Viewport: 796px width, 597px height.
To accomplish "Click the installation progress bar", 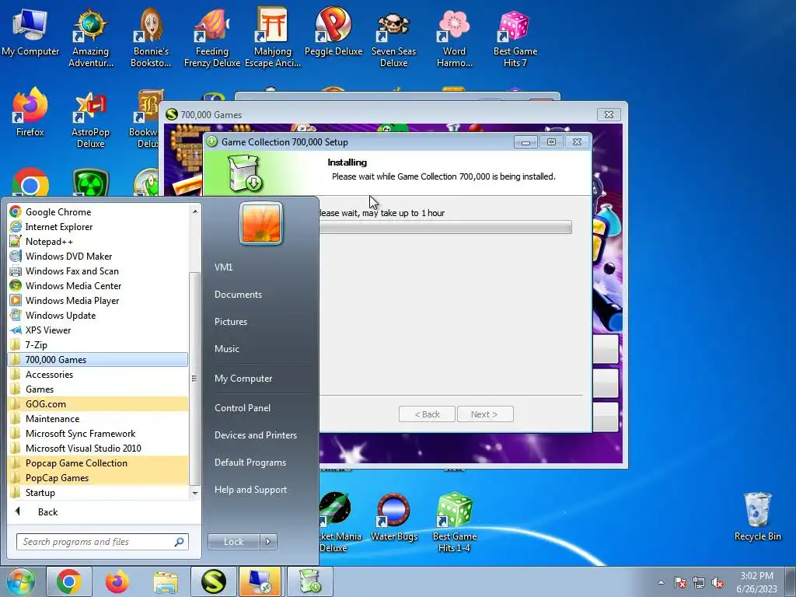I will click(445, 227).
